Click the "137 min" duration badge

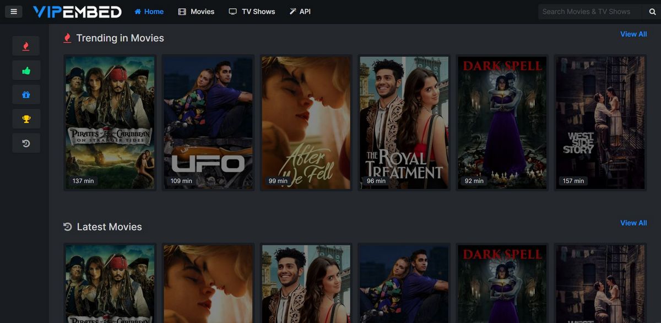(83, 181)
